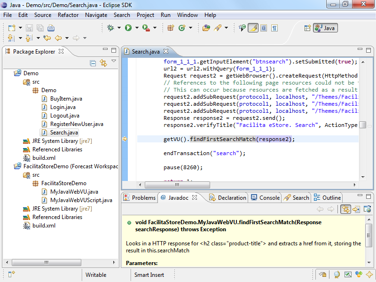Open the Refactor menu
The height and width of the screenshot is (282, 376).
68,15
